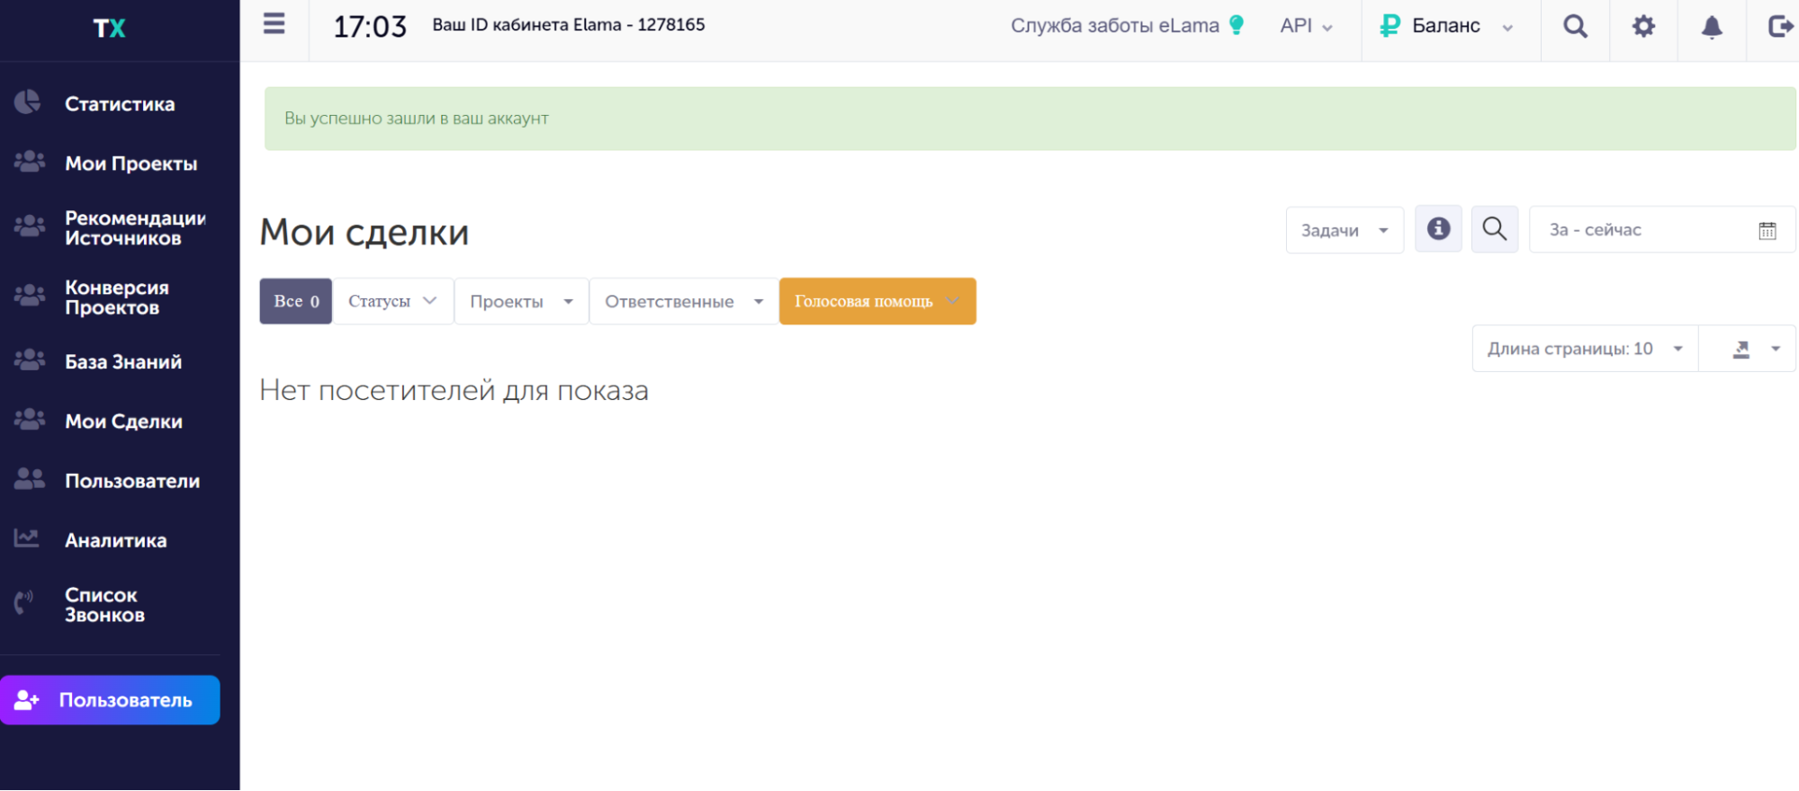Go to Аналитика sidebar section
The height and width of the screenshot is (791, 1799).
tap(115, 540)
